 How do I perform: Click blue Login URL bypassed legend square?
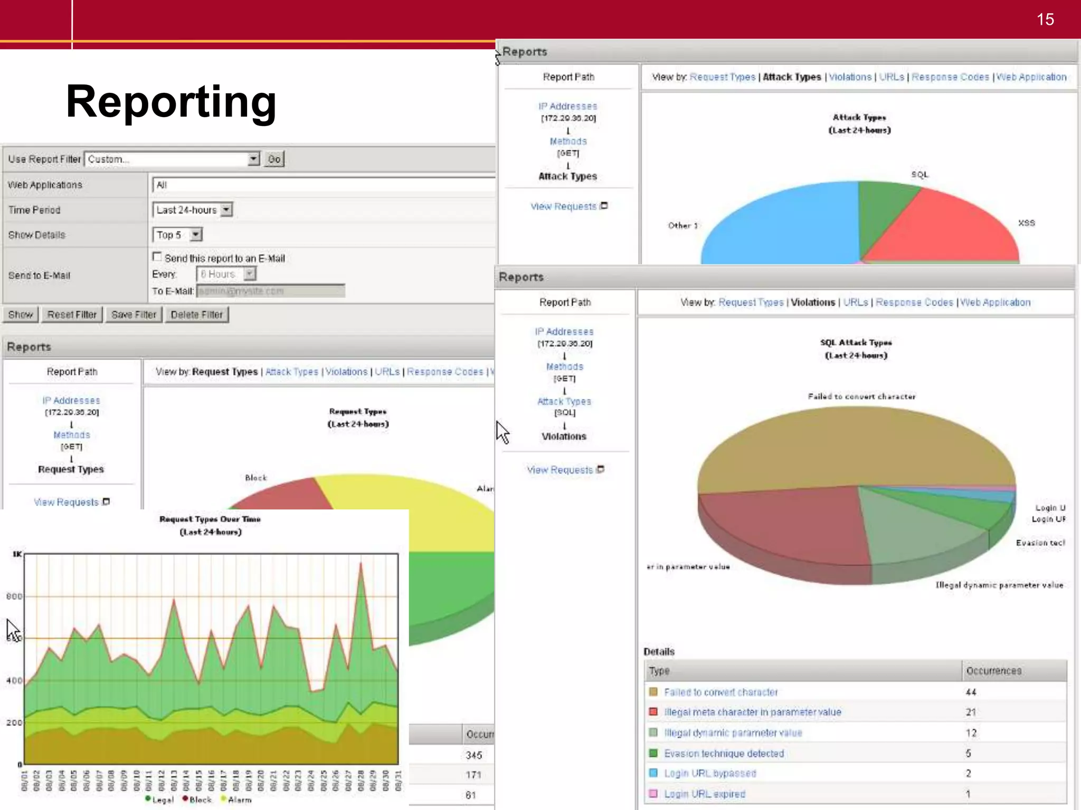point(653,773)
